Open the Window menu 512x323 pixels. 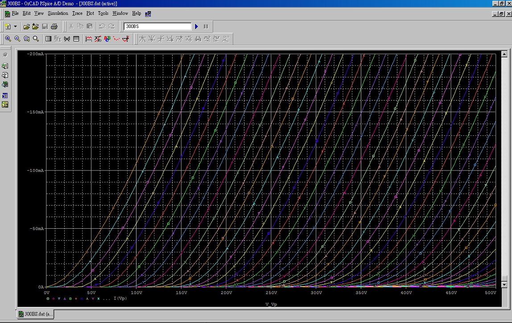click(120, 13)
